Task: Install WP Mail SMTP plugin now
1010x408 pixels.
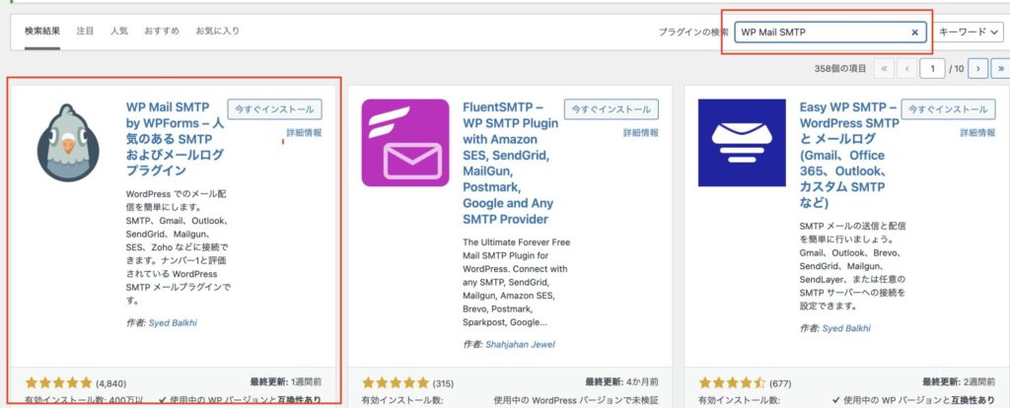Action: (x=274, y=109)
